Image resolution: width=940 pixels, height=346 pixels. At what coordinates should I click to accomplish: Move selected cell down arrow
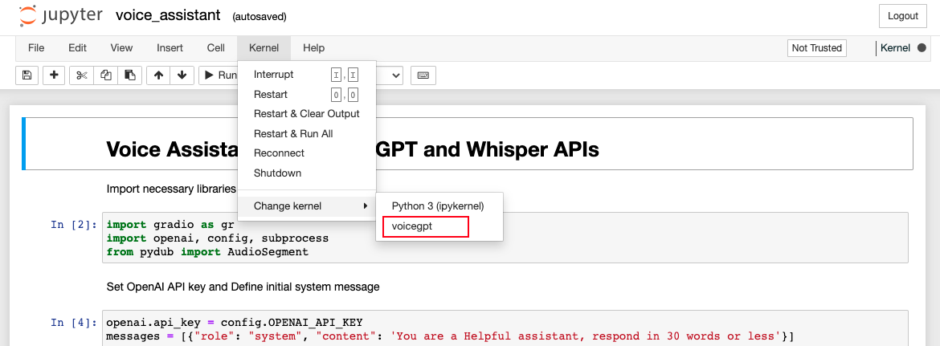tap(182, 75)
